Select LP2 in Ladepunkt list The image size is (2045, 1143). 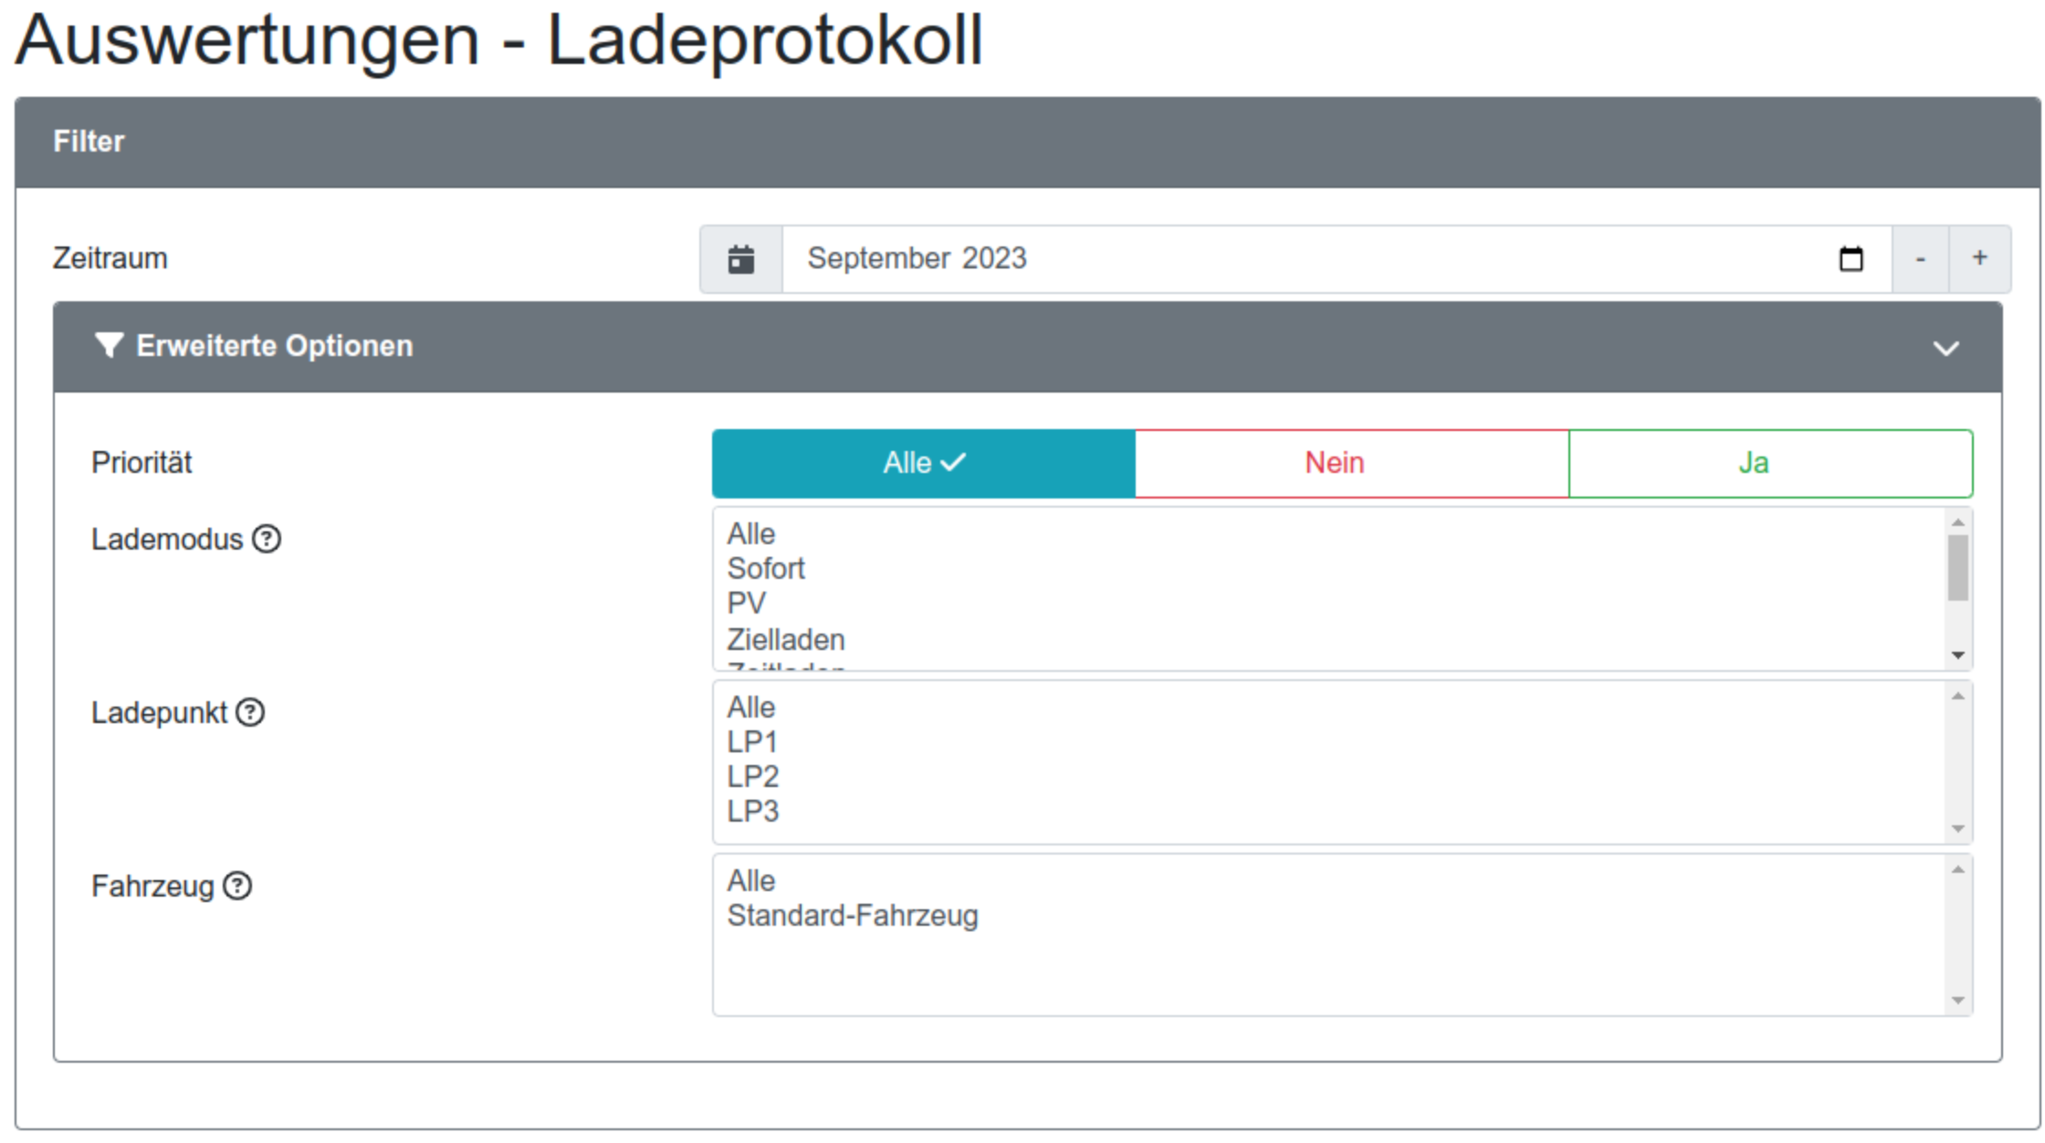coord(753,777)
